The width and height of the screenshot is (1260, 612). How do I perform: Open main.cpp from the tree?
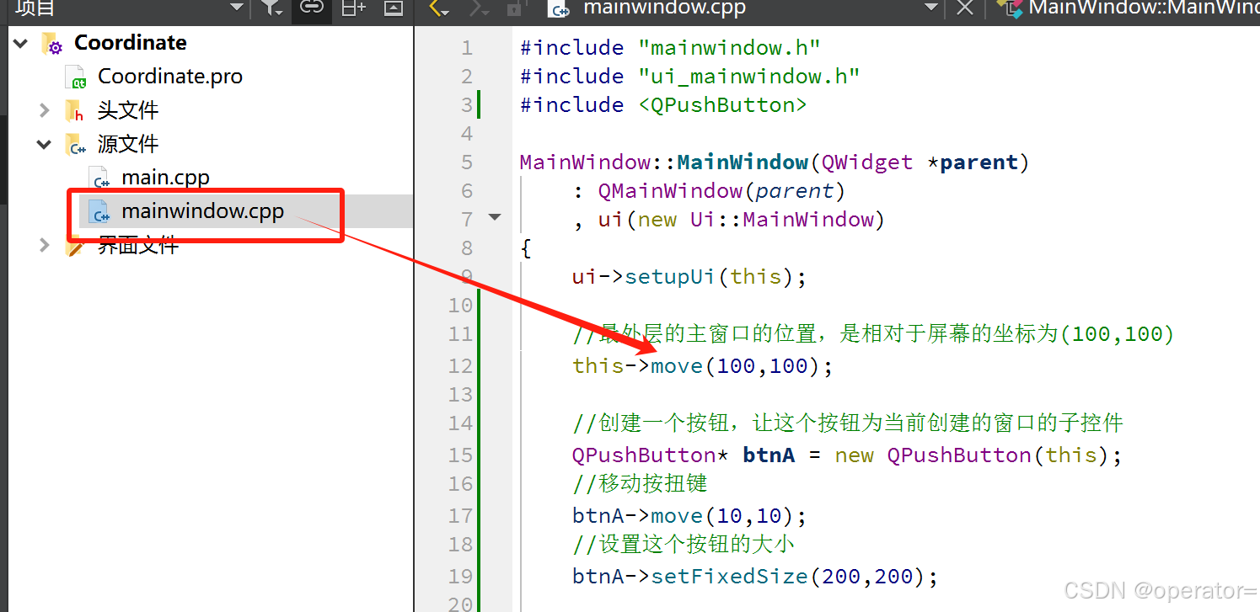pyautogui.click(x=165, y=178)
